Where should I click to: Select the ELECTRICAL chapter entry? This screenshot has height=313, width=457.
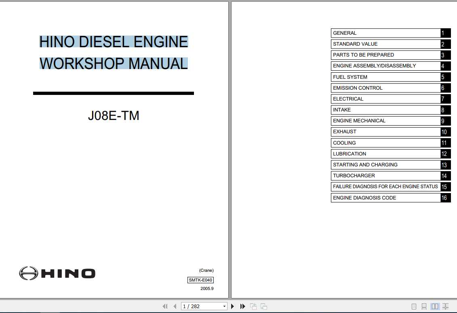tap(391, 99)
